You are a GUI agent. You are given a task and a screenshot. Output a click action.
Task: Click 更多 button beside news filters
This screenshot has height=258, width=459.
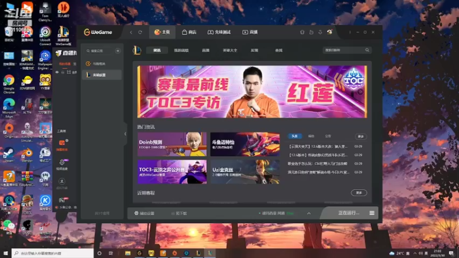(361, 136)
